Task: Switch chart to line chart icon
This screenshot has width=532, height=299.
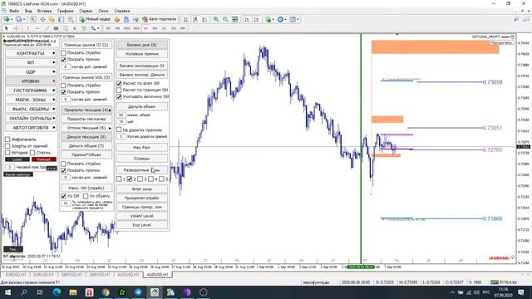Action: (x=204, y=19)
